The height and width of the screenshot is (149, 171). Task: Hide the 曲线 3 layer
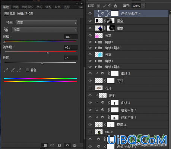pyautogui.click(x=90, y=73)
